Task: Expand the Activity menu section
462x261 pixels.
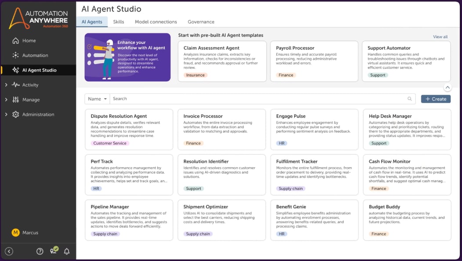Action: pyautogui.click(x=6, y=85)
